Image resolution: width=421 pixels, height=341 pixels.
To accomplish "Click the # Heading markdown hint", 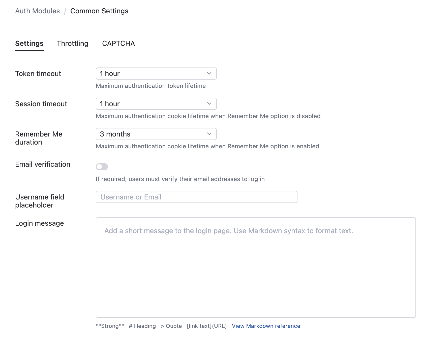I will tap(142, 326).
